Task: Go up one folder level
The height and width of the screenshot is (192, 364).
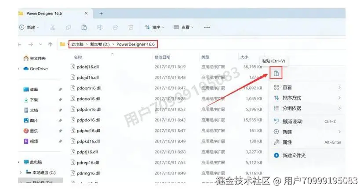Action: (x=50, y=44)
